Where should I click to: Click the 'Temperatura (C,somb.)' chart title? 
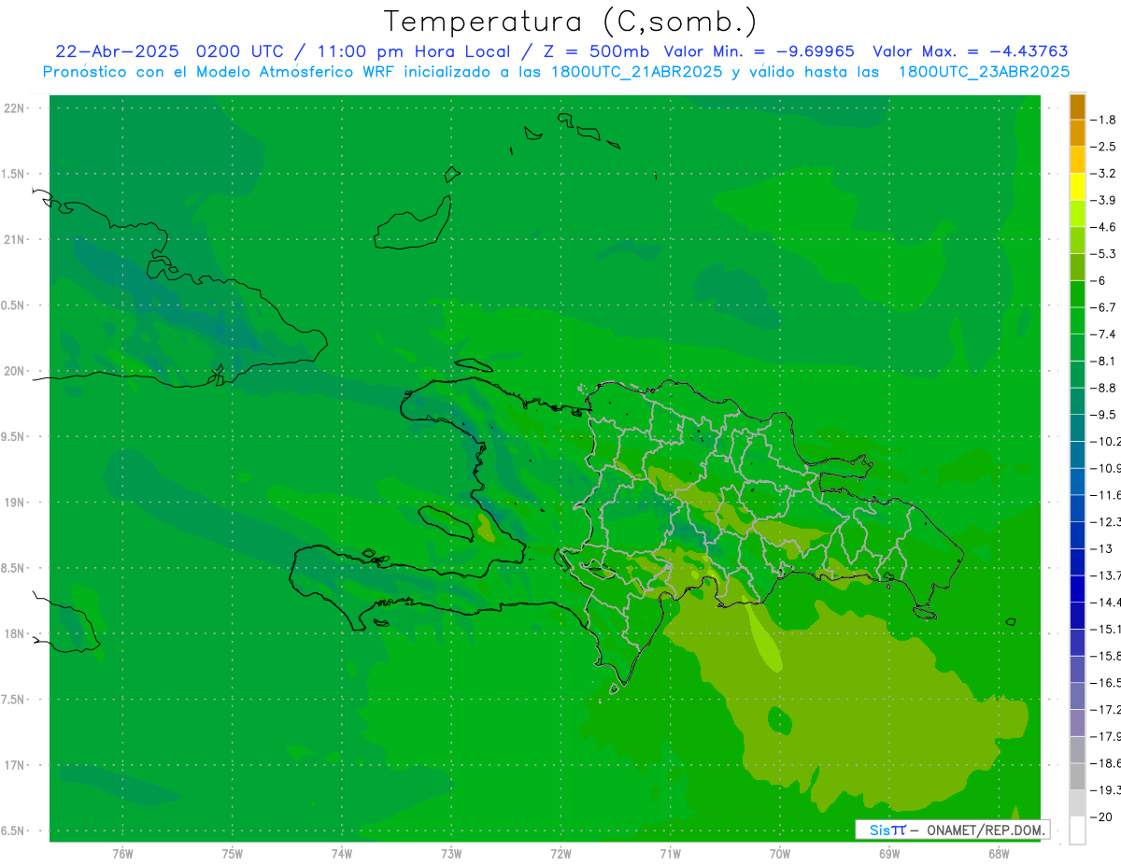[x=571, y=21]
